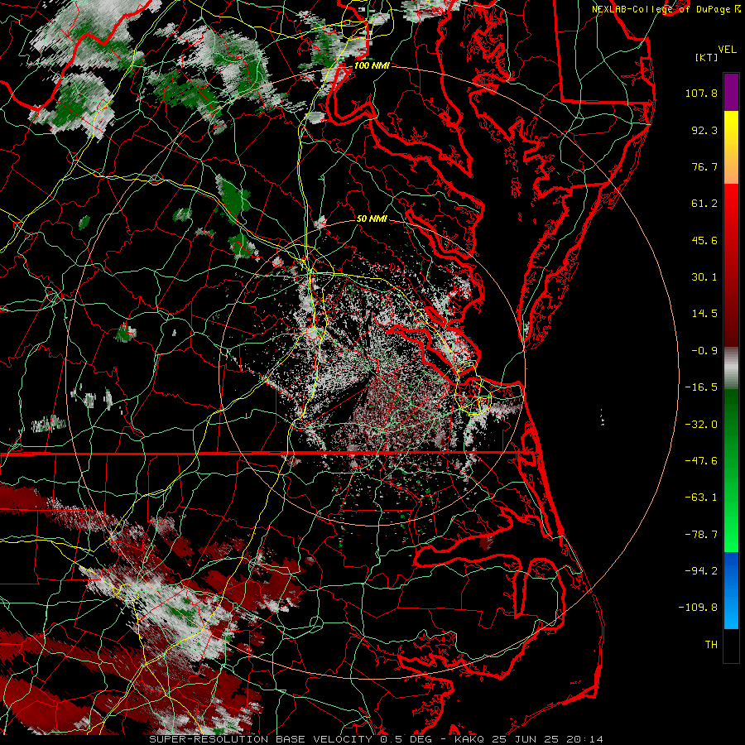Click the -47.6 legend value
745x745 pixels.
coord(701,460)
